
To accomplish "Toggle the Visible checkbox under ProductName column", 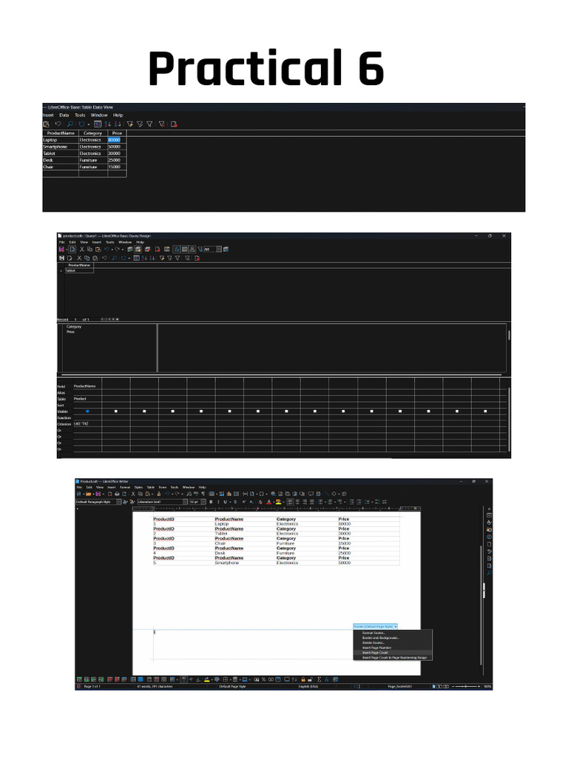I will [87, 411].
